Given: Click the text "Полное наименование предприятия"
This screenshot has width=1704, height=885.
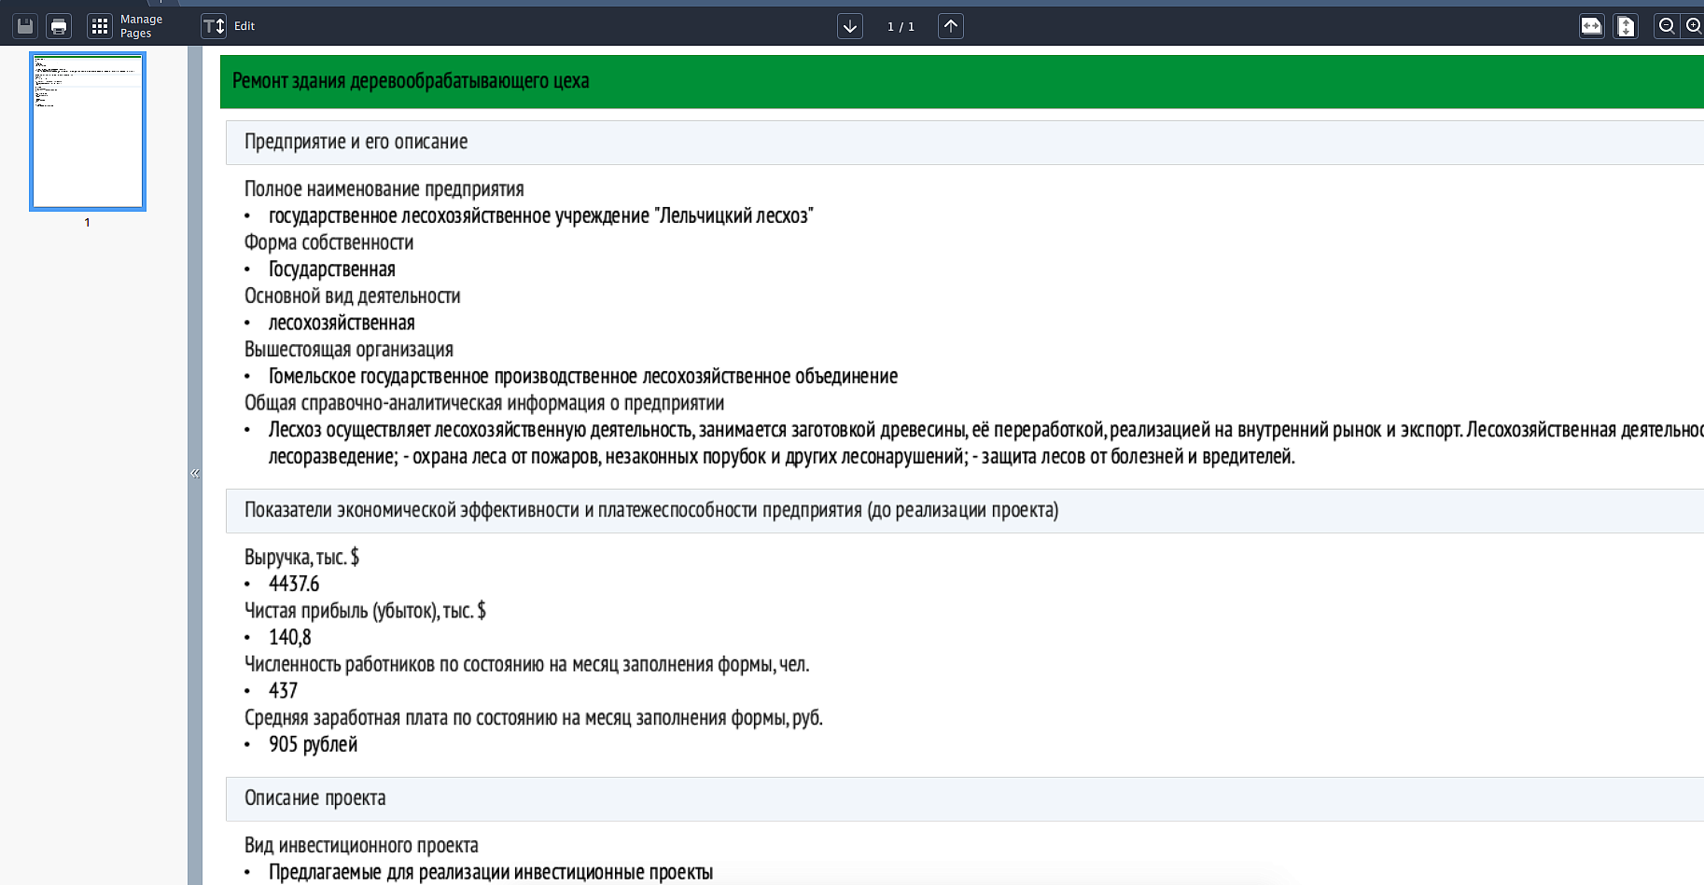Looking at the screenshot, I should click(x=384, y=189).
